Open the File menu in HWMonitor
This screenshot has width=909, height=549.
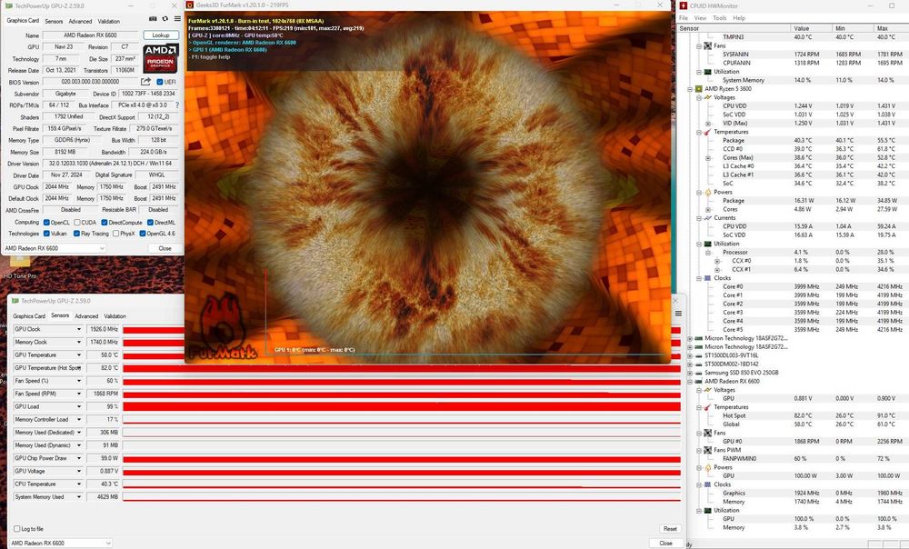point(684,18)
